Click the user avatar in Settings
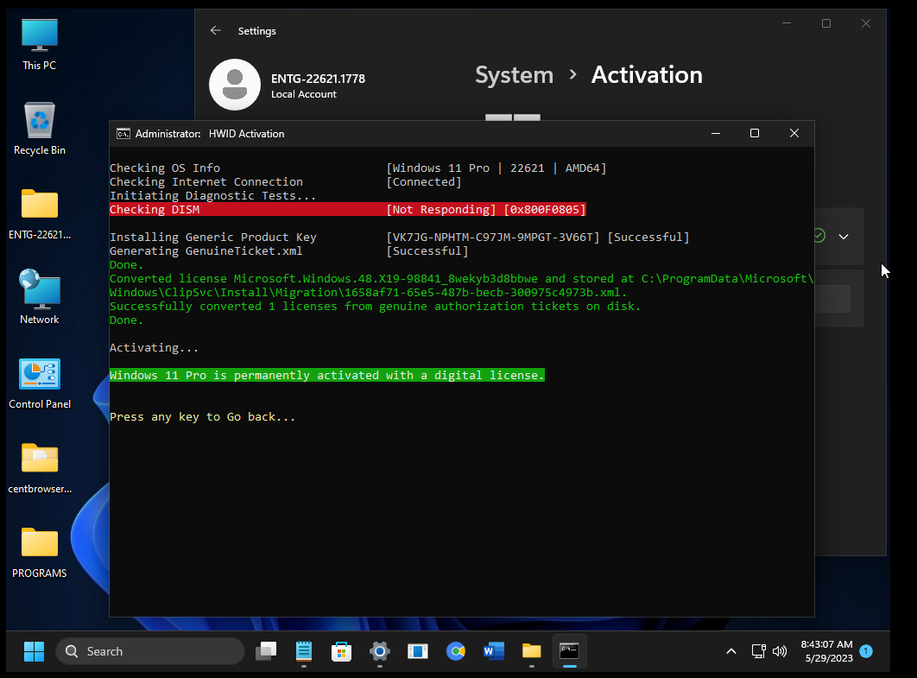This screenshot has width=917, height=678. [x=235, y=85]
